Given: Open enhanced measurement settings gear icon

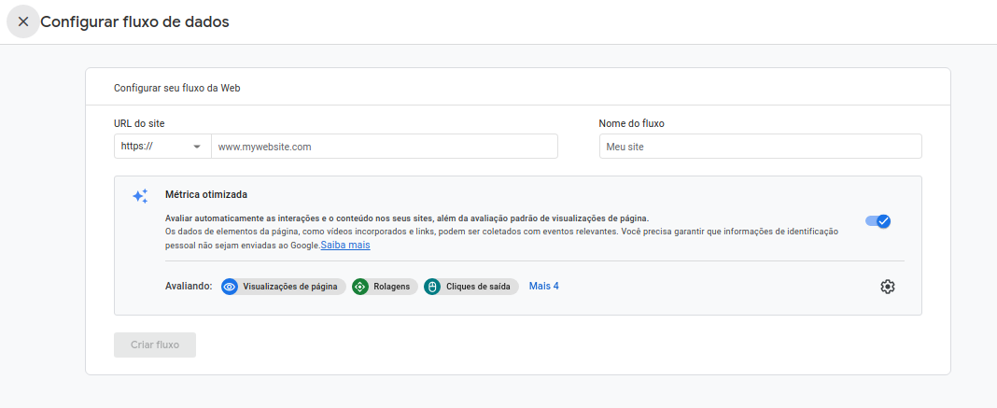Looking at the screenshot, I should (x=888, y=287).
